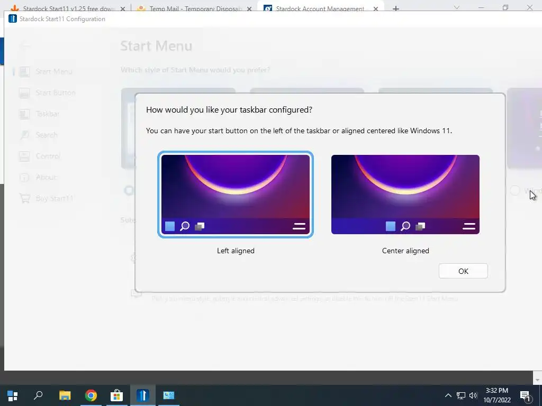Close the Stardock Account Management tab
Image resolution: width=542 pixels, height=406 pixels.
(376, 8)
